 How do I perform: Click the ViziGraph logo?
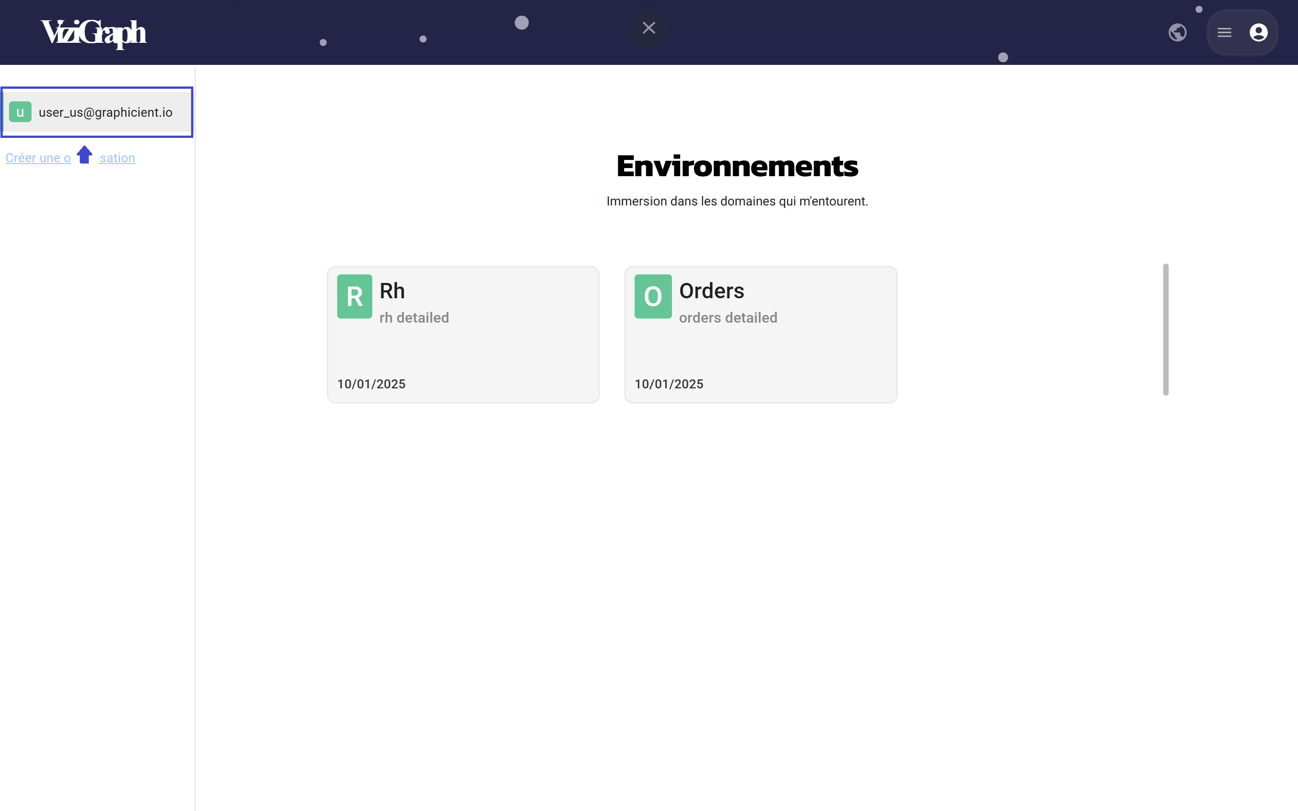click(93, 33)
